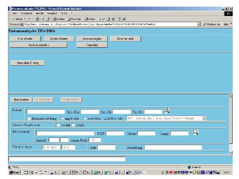Click the first quick launch icon after Start

point(26,172)
